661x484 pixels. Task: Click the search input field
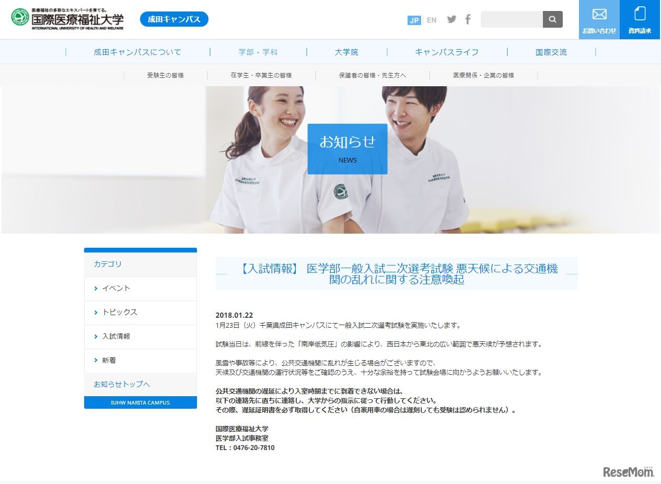tap(512, 19)
